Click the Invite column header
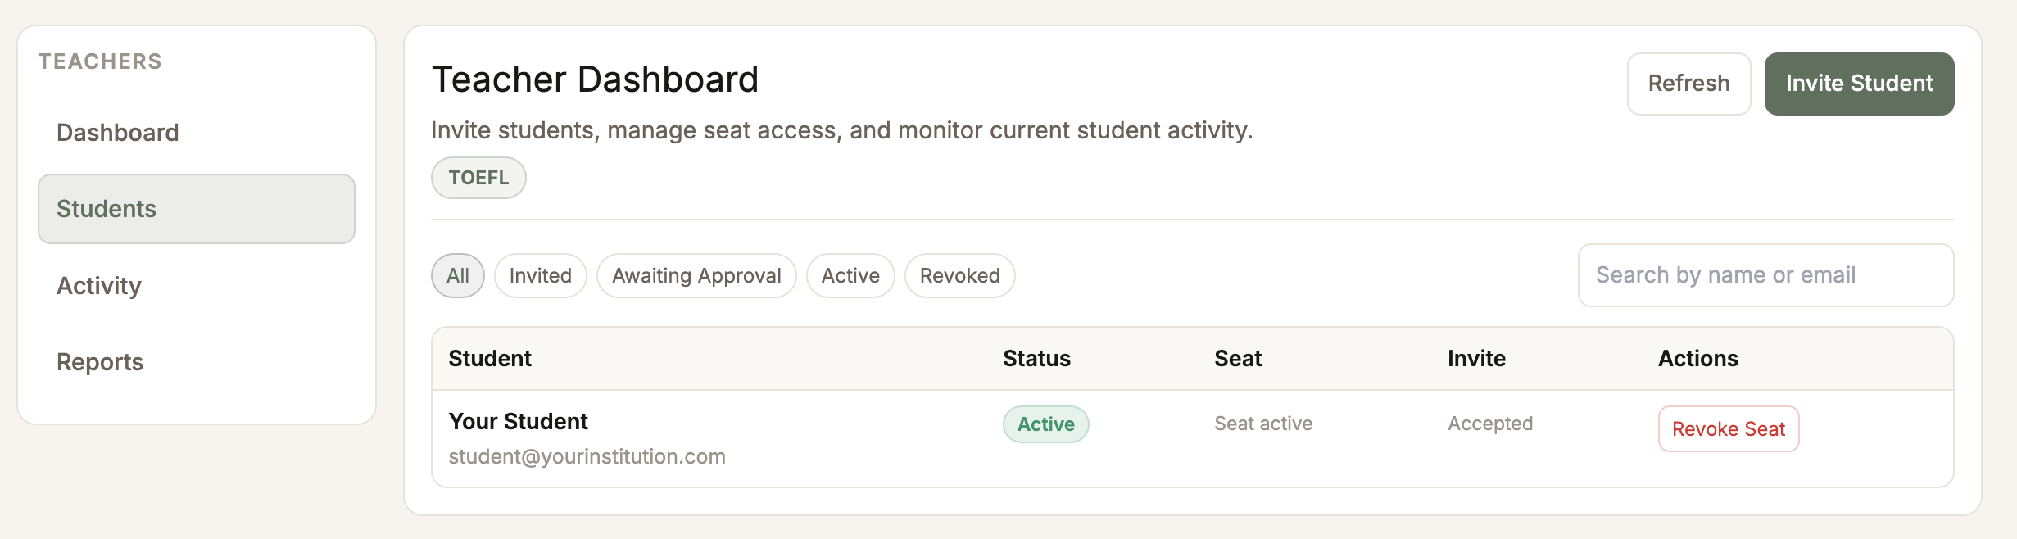This screenshot has width=2017, height=539. tap(1476, 359)
